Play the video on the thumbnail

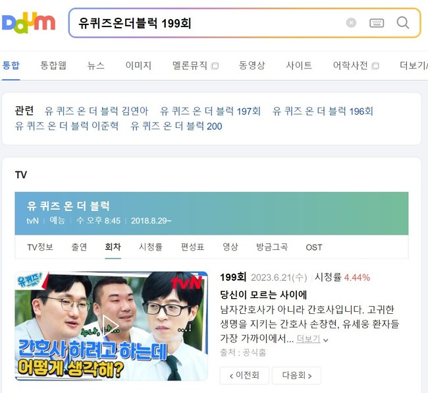pos(111,326)
